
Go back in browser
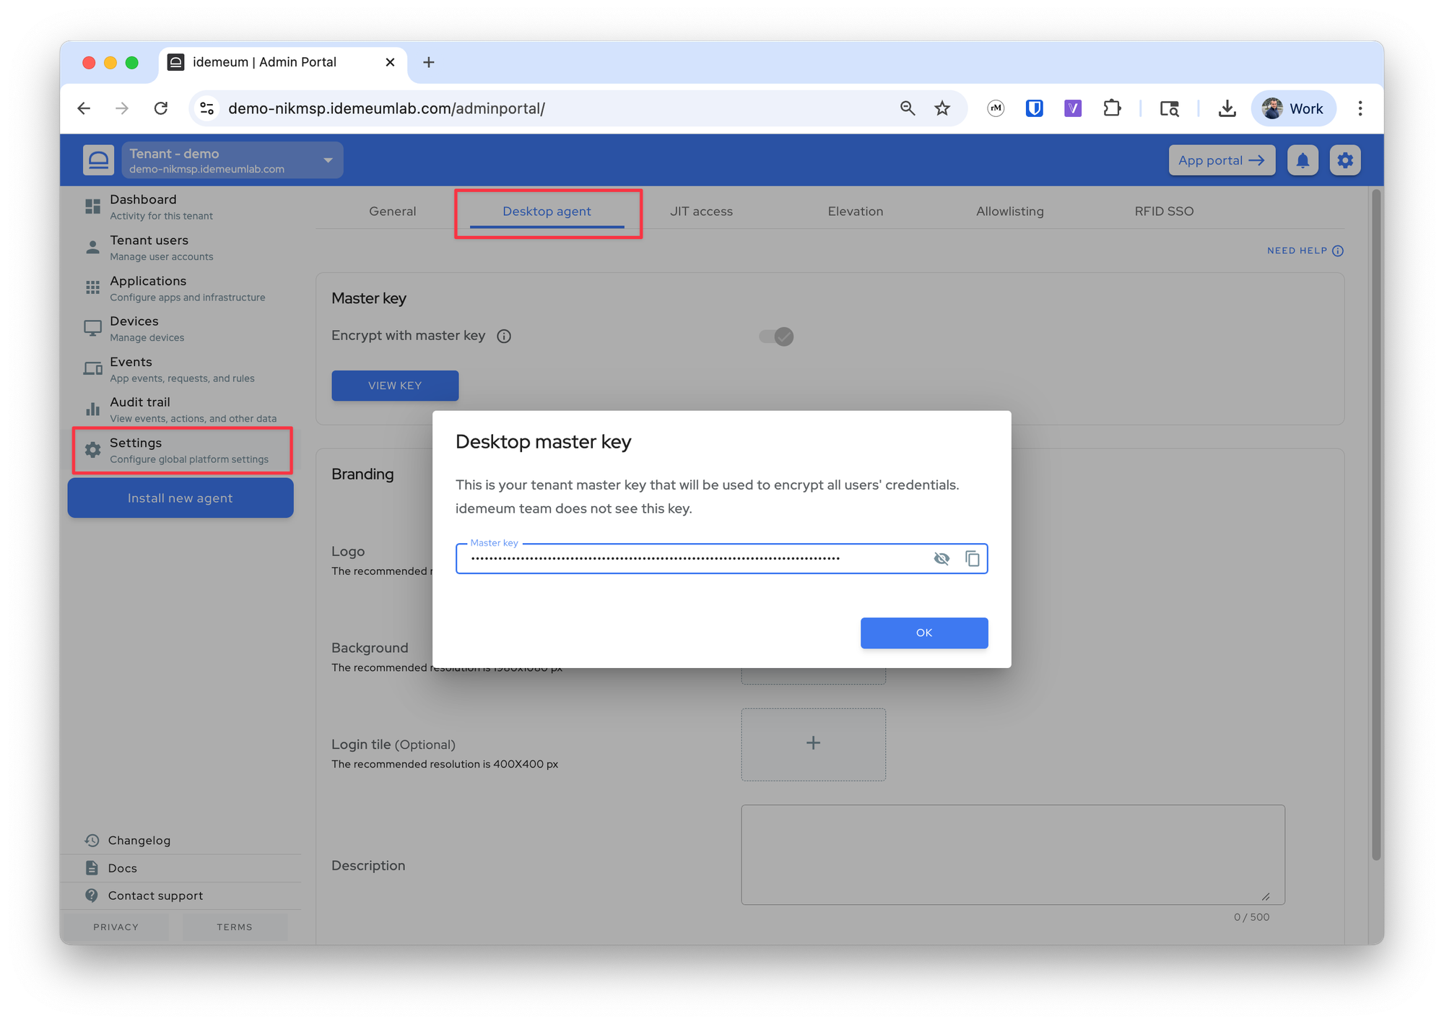[84, 108]
